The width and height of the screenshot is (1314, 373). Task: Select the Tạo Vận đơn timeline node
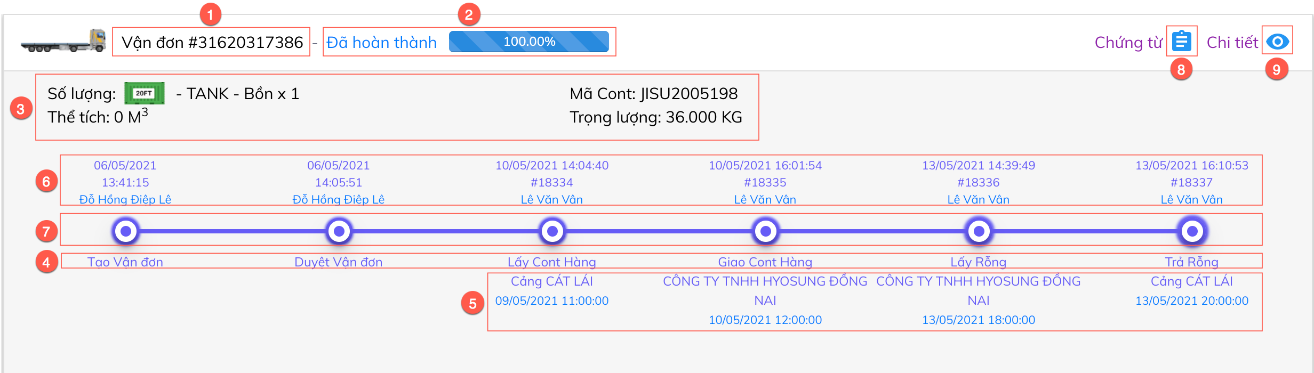pyautogui.click(x=126, y=231)
